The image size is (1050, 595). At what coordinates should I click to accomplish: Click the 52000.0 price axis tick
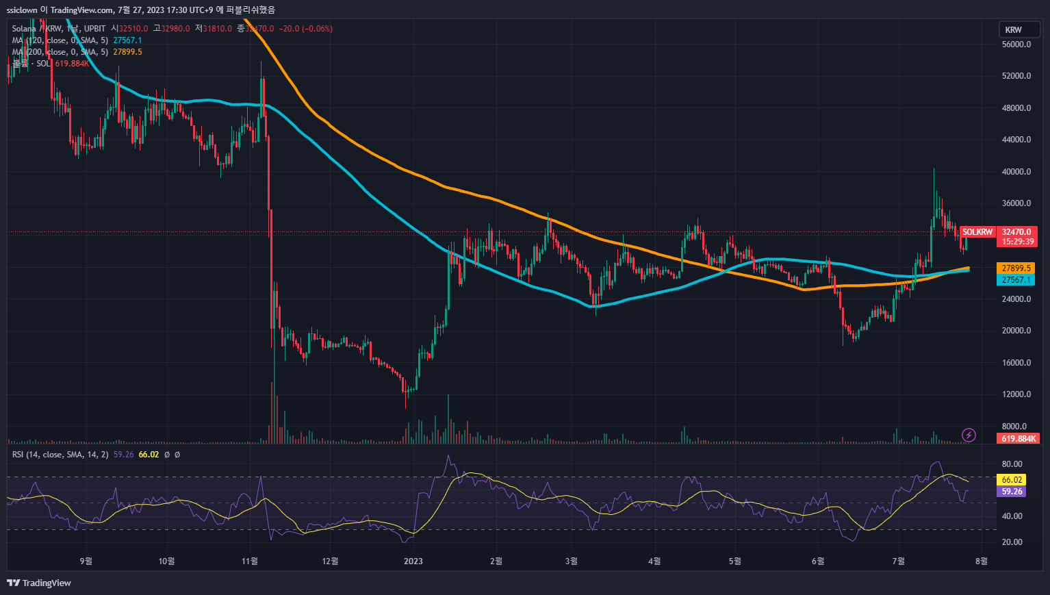[x=1016, y=76]
